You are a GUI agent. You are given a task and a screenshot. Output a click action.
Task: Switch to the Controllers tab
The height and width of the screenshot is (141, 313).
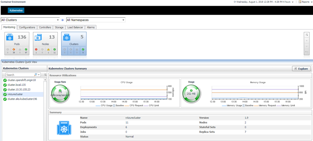45,27
